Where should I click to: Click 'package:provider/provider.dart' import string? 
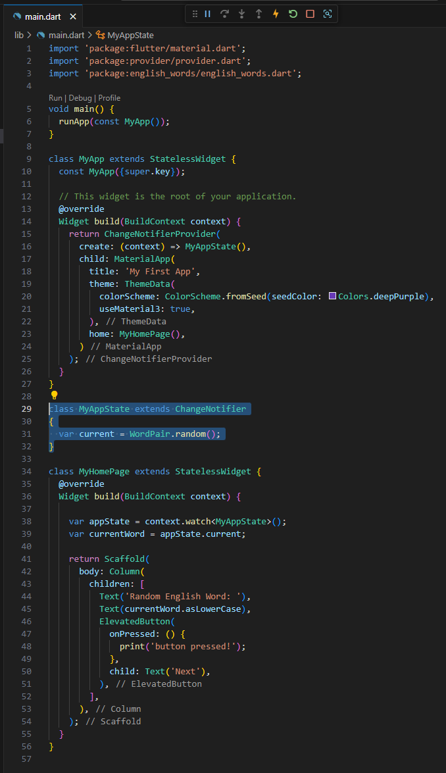[x=167, y=61]
